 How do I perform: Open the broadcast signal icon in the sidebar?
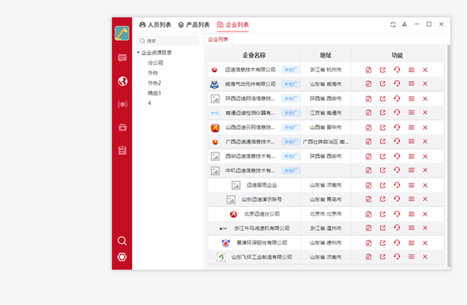123,105
